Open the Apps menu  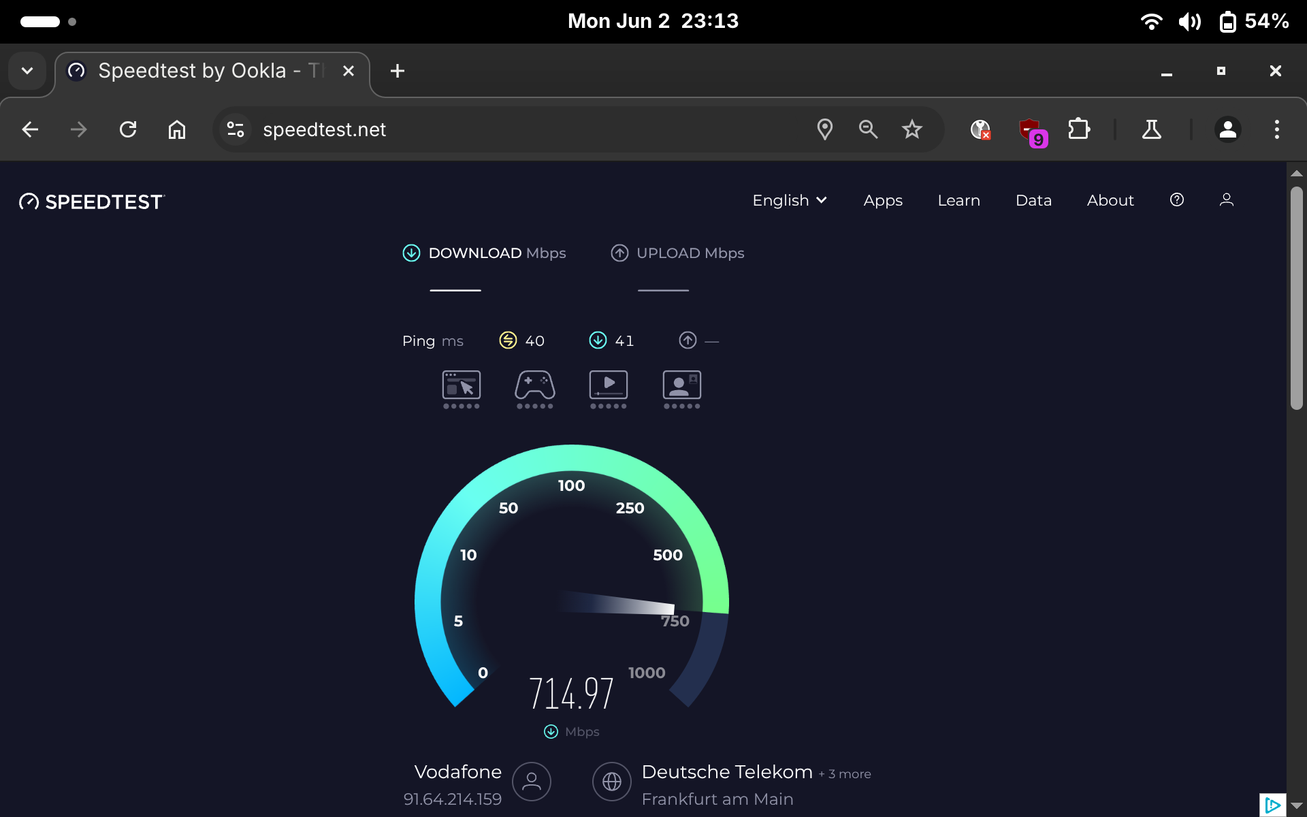tap(883, 200)
